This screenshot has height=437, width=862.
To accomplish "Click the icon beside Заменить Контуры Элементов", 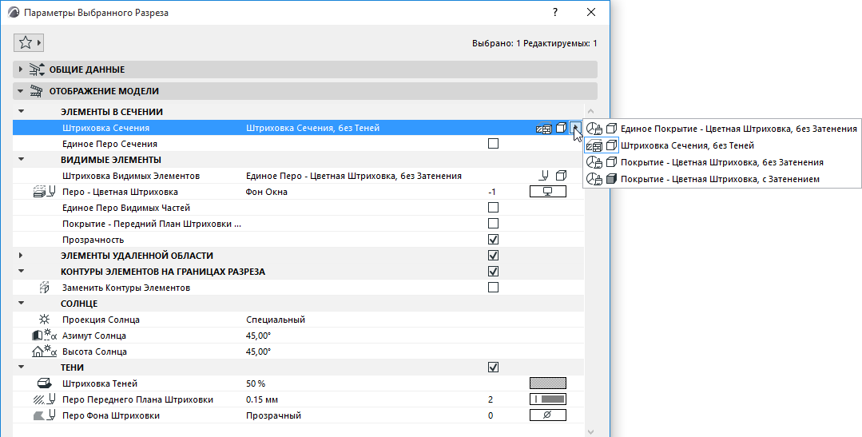I will click(45, 288).
